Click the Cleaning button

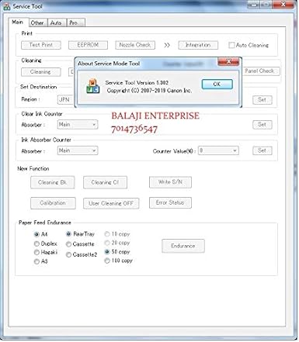click(40, 72)
